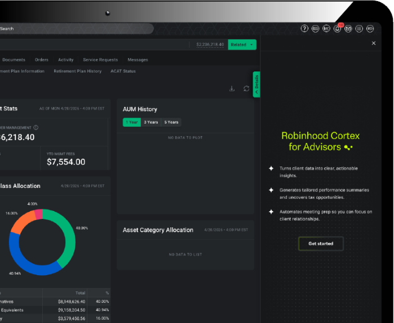394x323 pixels.
Task: Click Robinhood Cortex for Advisors title
Action: (x=321, y=141)
